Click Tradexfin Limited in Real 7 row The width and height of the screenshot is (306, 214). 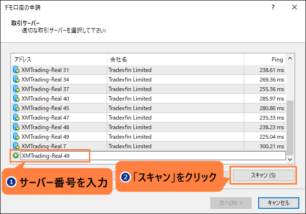coord(130,146)
